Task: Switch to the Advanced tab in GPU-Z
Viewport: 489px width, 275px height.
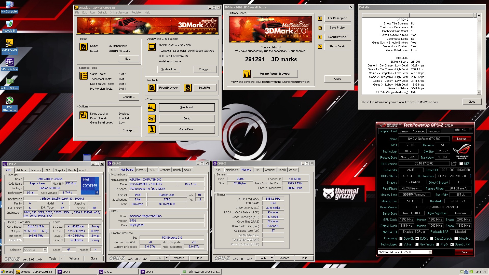Action: pyautogui.click(x=419, y=131)
